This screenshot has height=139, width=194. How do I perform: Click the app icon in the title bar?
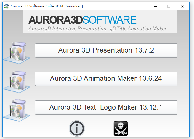(6, 6)
